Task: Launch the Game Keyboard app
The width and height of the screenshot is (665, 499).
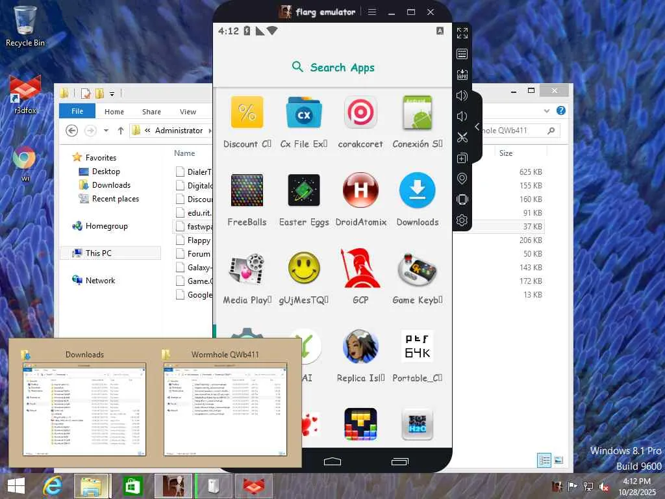Action: 418,277
